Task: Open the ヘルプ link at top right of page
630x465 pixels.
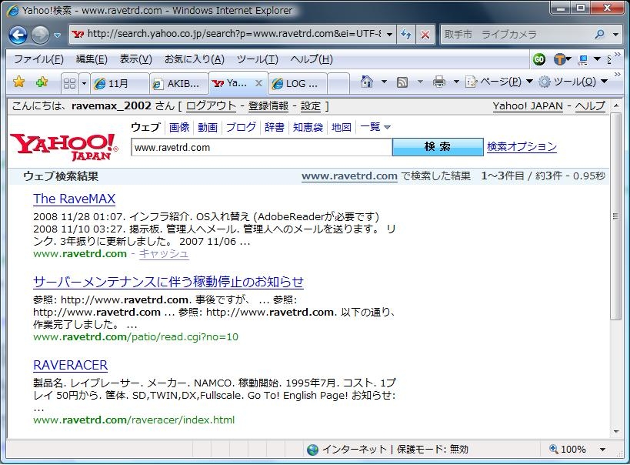Action: click(590, 105)
